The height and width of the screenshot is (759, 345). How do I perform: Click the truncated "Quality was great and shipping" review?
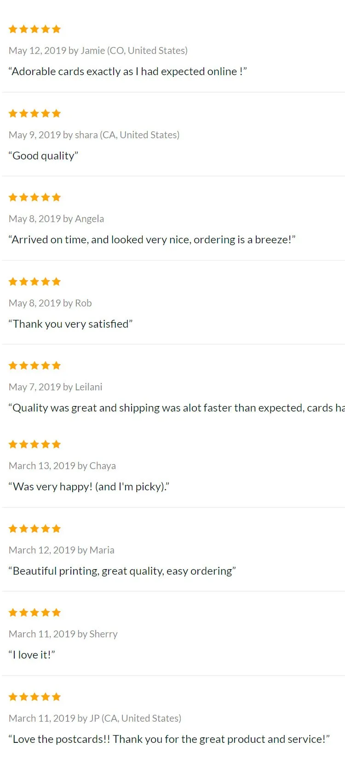click(x=177, y=408)
